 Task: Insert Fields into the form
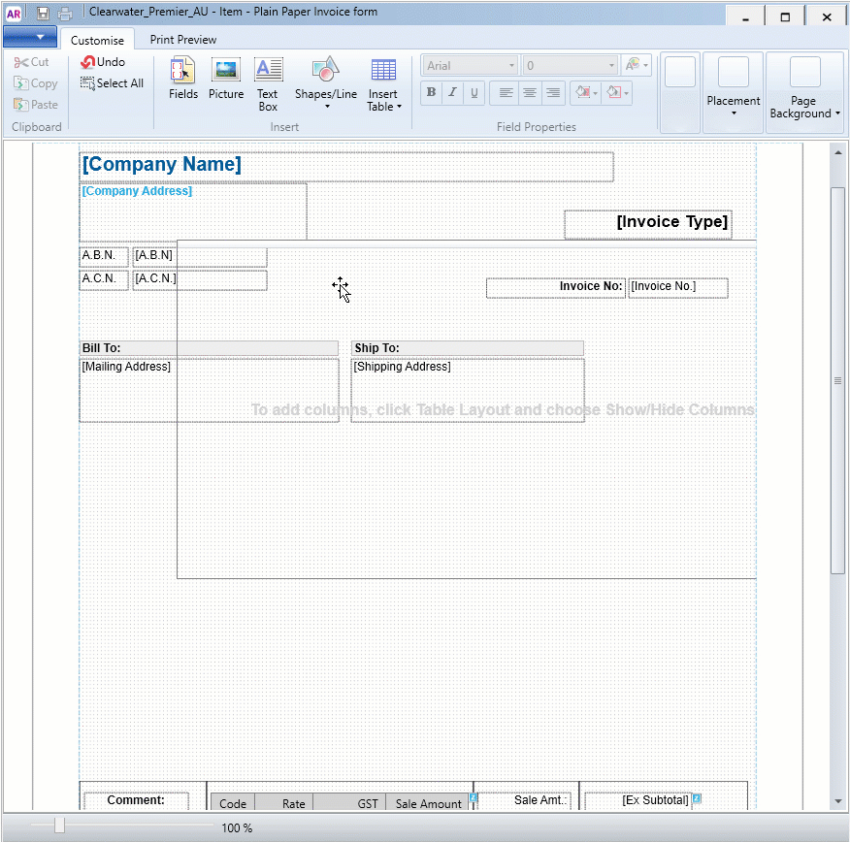183,79
